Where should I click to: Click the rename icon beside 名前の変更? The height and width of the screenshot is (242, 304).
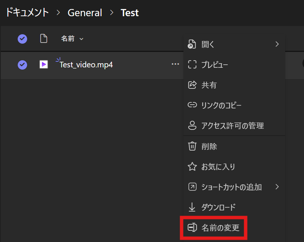(192, 228)
